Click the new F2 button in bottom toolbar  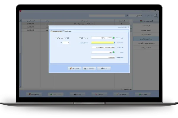point(143,94)
